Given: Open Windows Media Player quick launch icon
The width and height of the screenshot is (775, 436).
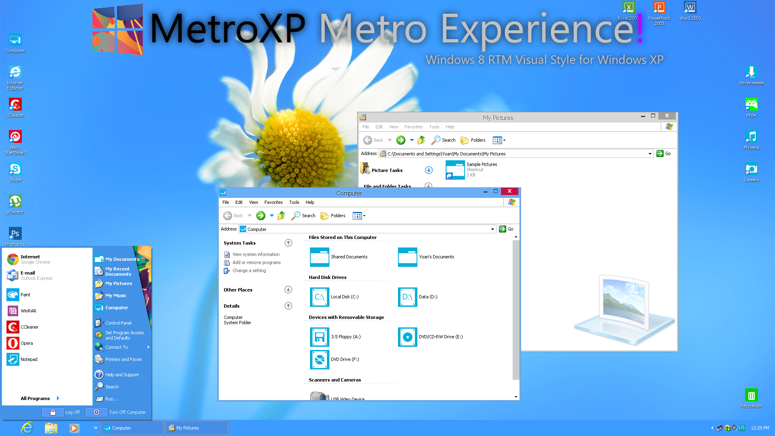Looking at the screenshot, I should coord(74,428).
